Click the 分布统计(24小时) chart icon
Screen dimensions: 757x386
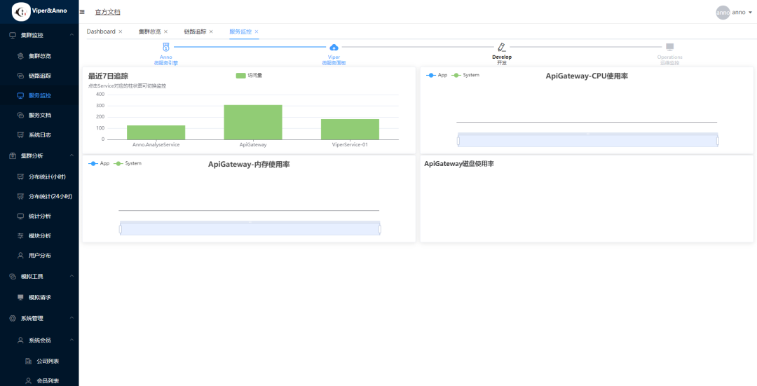[20, 196]
